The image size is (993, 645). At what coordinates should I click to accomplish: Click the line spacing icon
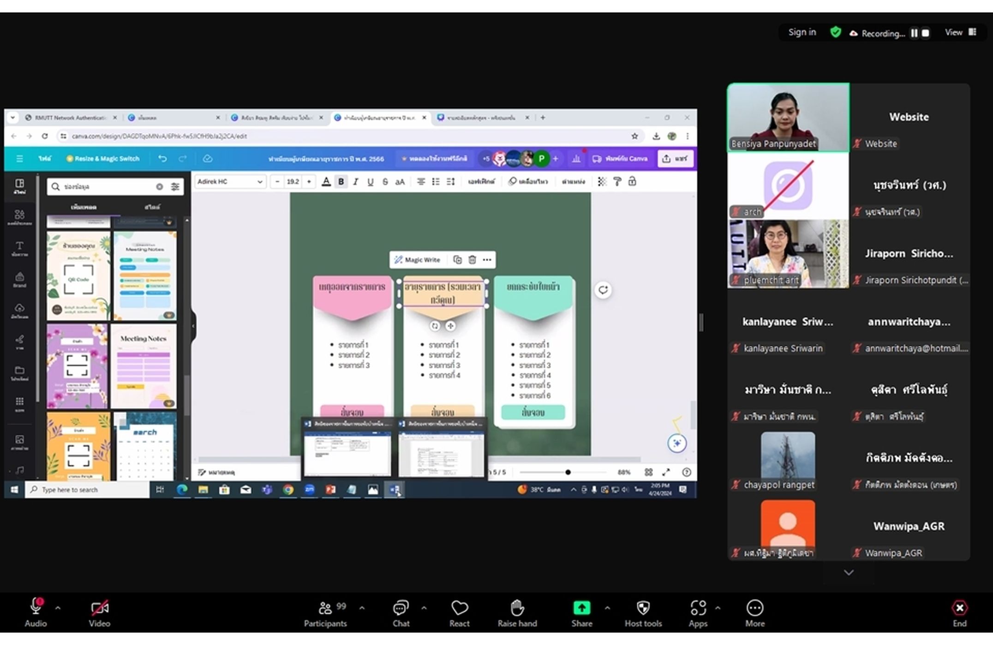(451, 182)
